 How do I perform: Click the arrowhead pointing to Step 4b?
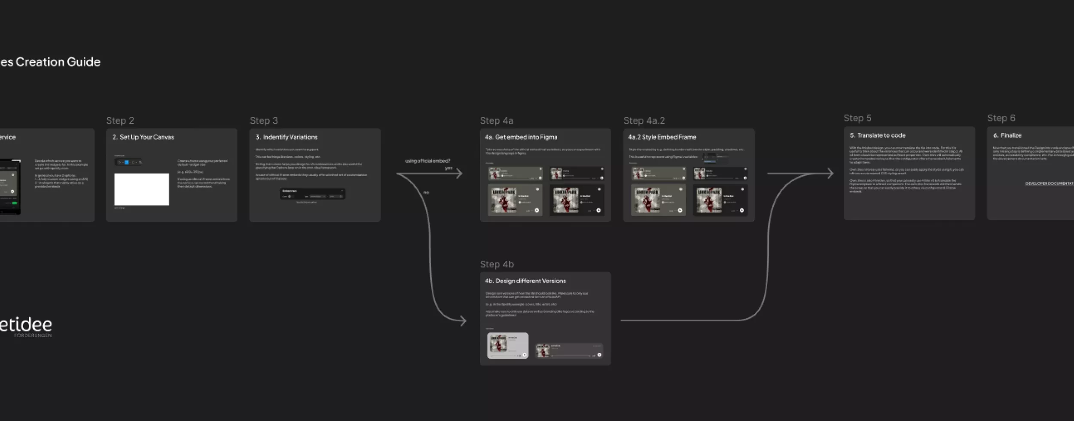click(463, 320)
